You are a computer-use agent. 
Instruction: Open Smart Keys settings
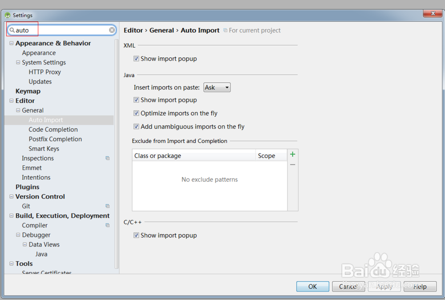[x=44, y=149]
